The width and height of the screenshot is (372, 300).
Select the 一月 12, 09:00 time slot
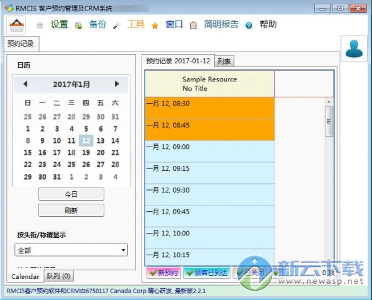pyautogui.click(x=210, y=151)
